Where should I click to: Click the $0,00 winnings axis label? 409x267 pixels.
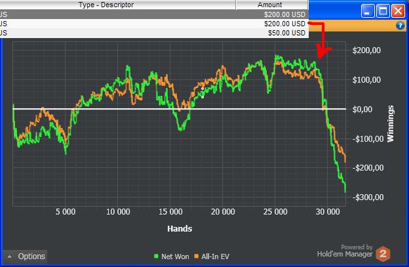(x=362, y=110)
